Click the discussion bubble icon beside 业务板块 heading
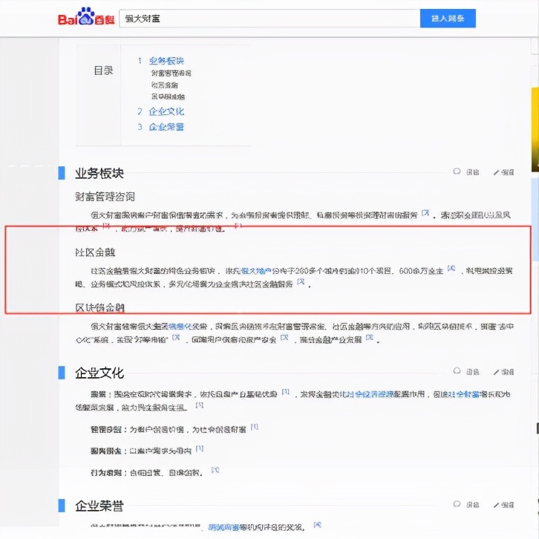This screenshot has height=539, width=539. [x=457, y=171]
